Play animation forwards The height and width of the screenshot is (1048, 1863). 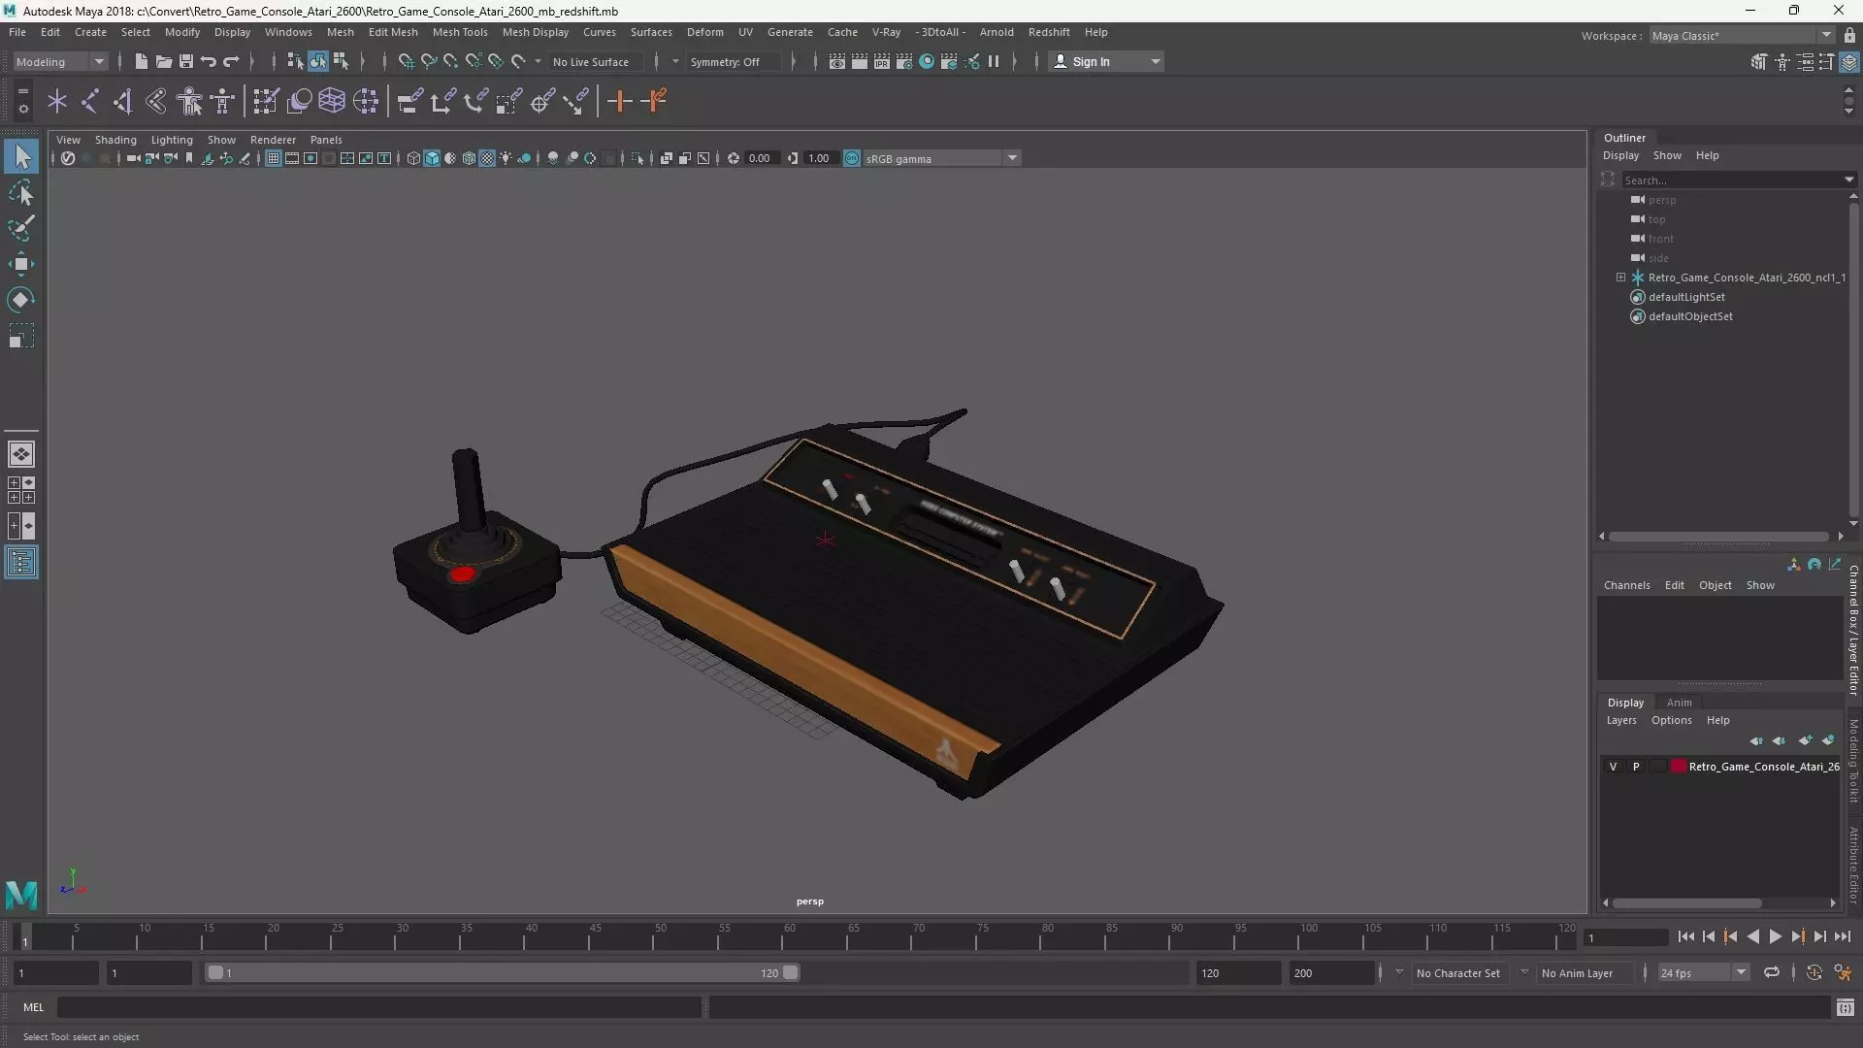[1775, 936]
